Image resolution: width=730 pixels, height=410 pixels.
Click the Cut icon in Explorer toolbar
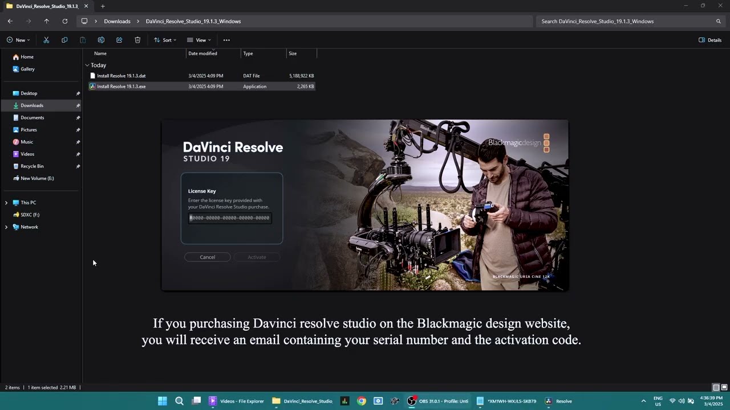tap(46, 40)
